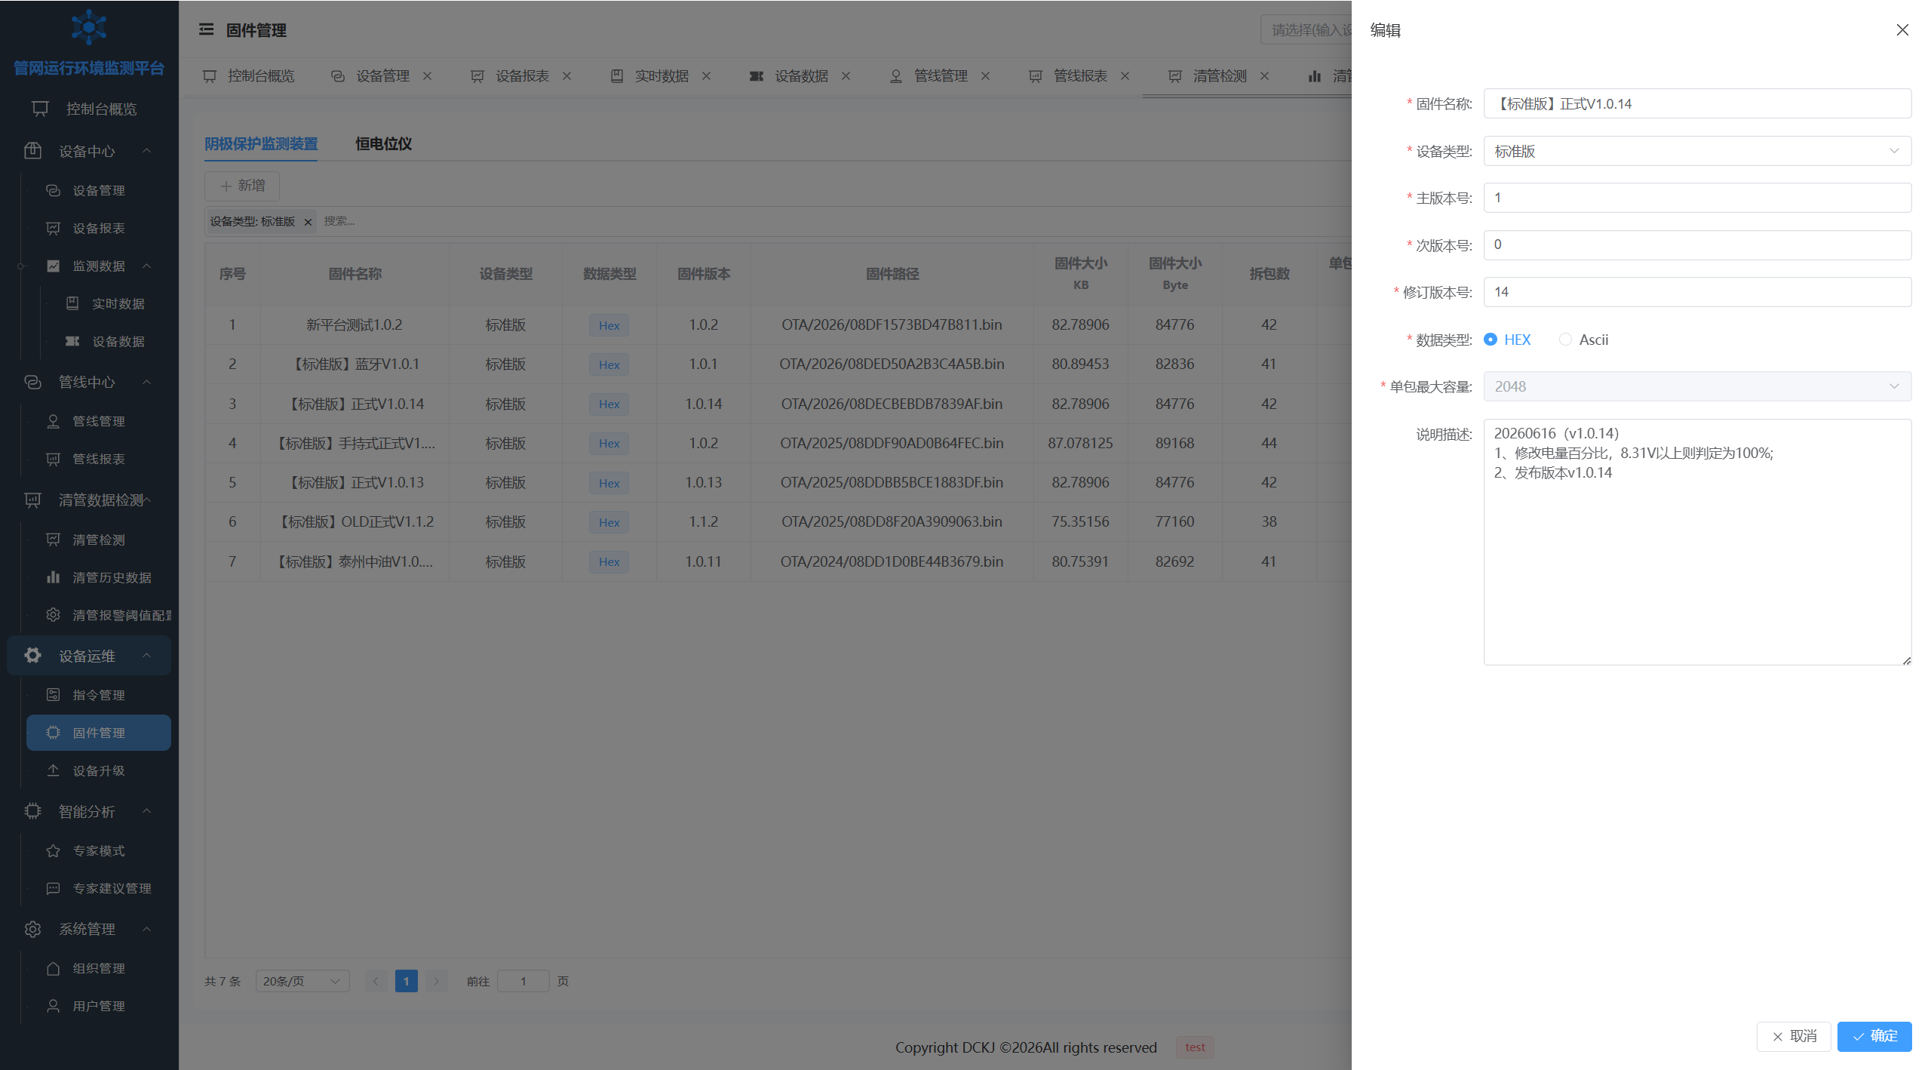The image size is (1931, 1070).
Task: Remove the 设备类型: 标准版 filter tag
Action: click(x=308, y=222)
